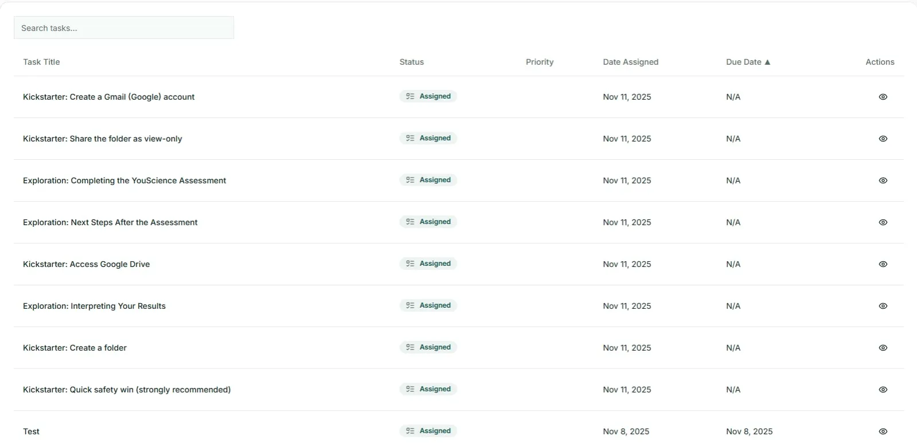The height and width of the screenshot is (444, 917).
Task: Toggle the eye icon for "Kickstarter: Share the folder as view-only"
Action: pyautogui.click(x=883, y=139)
